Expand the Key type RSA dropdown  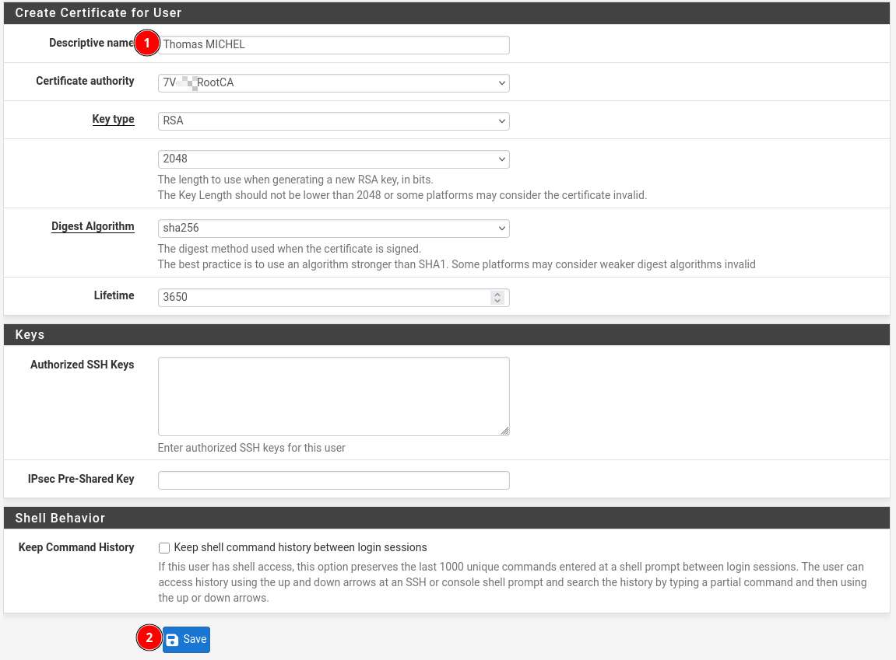tap(333, 120)
